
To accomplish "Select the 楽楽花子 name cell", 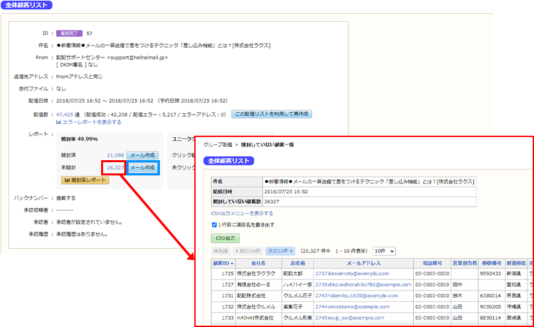I will coord(297,306).
